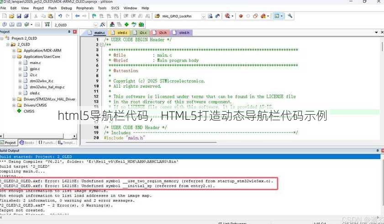The width and height of the screenshot is (384, 224).
Task: Click the Save All icon
Action: pos(26,16)
